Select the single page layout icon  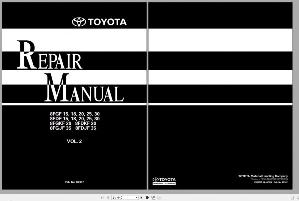point(292,198)
